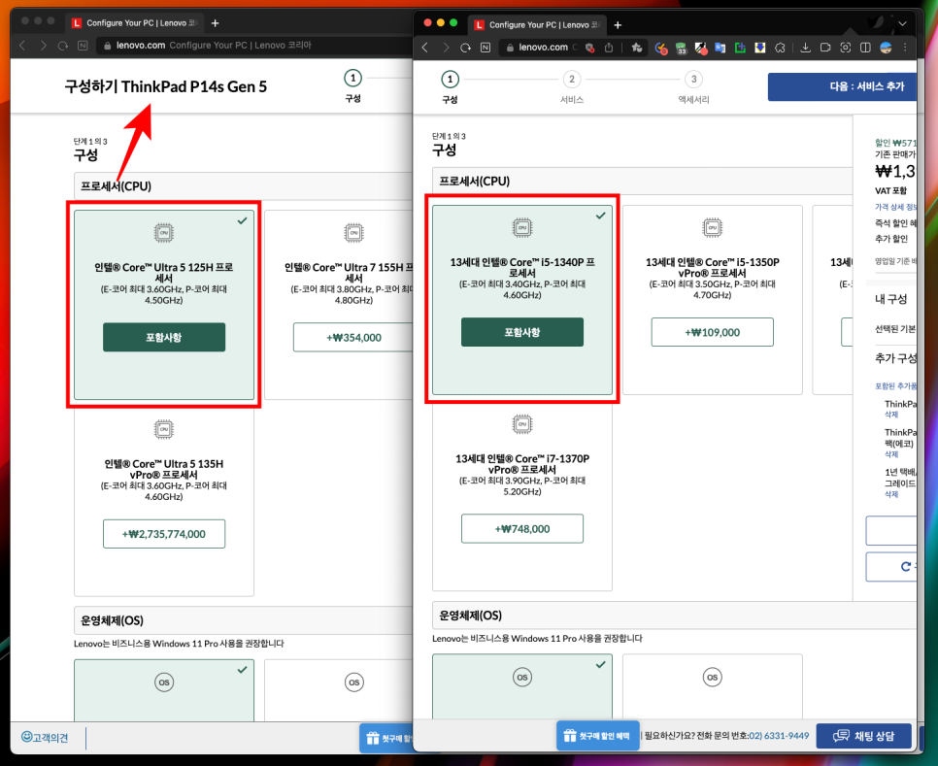Screen dimensions: 938x766
Task: Bookmark this page with the star icon
Action: pos(637,48)
